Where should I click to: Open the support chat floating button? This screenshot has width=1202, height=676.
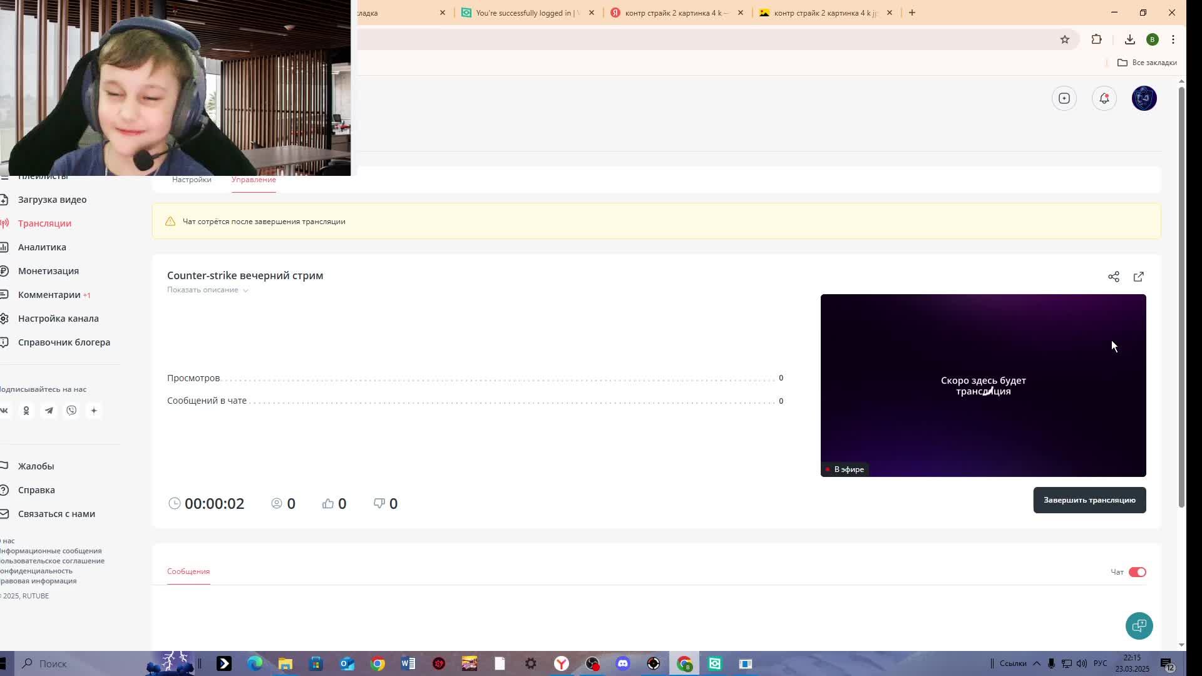coord(1139,625)
